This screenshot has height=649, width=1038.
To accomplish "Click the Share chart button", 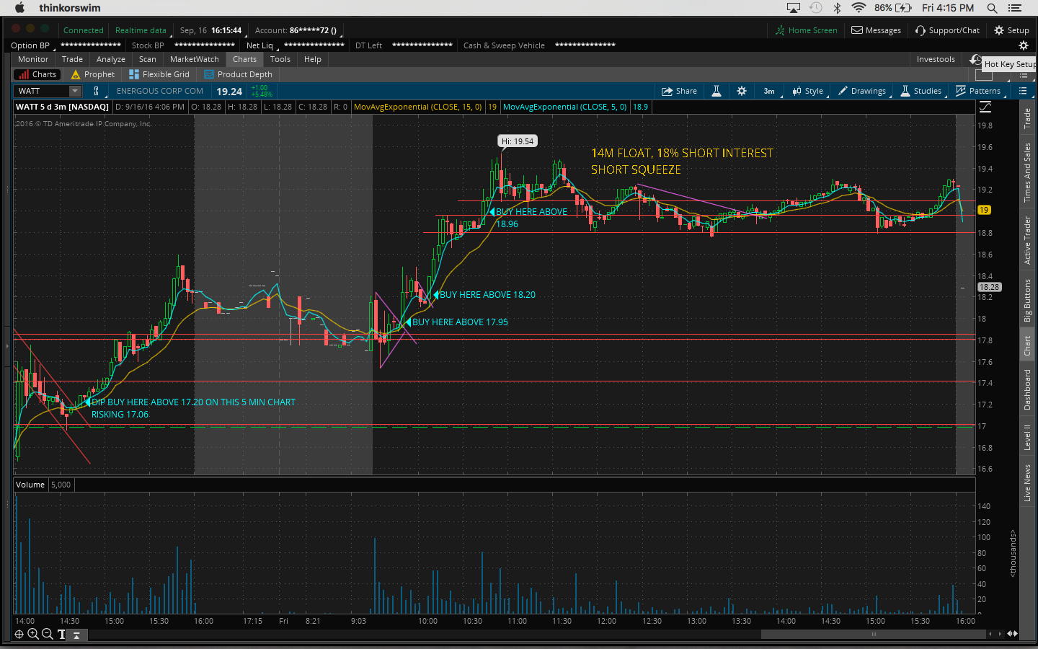I will 680,91.
